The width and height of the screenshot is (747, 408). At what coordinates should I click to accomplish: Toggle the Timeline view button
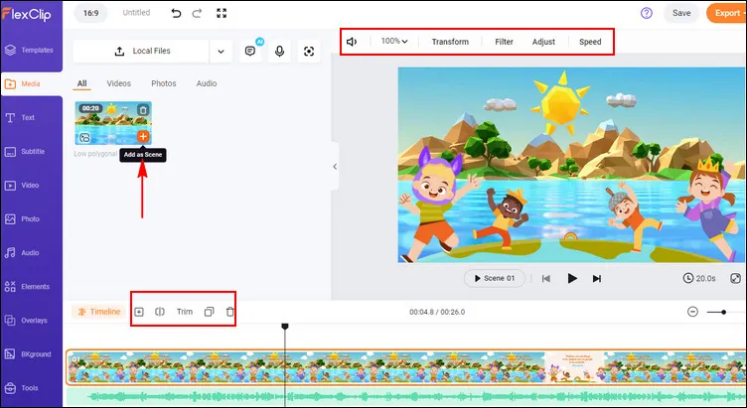(98, 312)
